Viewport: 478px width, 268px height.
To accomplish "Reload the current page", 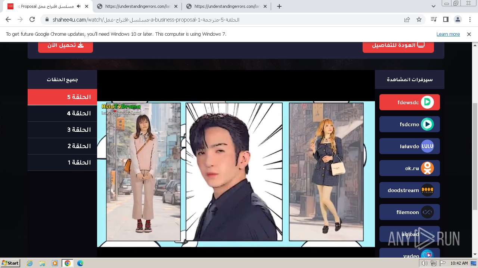I will pos(32,19).
